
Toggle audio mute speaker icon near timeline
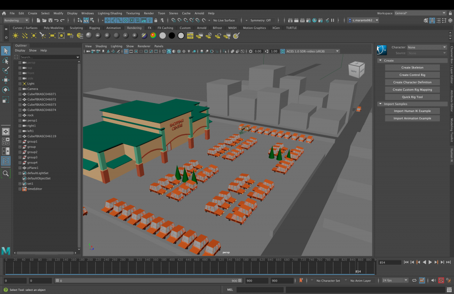(434, 281)
